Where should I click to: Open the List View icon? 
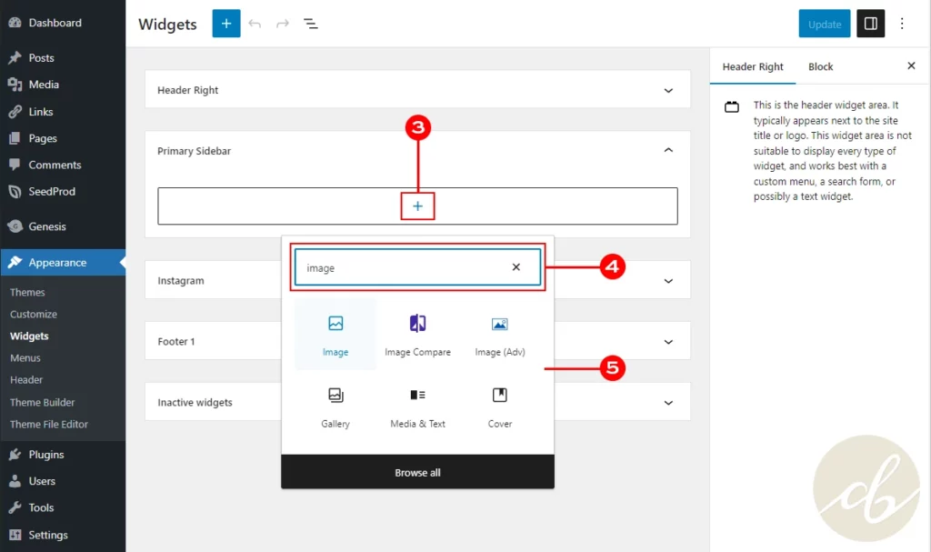pos(311,24)
